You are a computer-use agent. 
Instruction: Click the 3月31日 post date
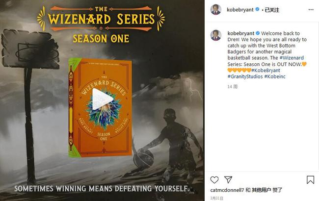pyautogui.click(x=216, y=198)
